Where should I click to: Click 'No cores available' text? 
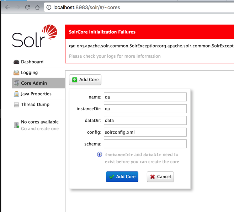40,122
